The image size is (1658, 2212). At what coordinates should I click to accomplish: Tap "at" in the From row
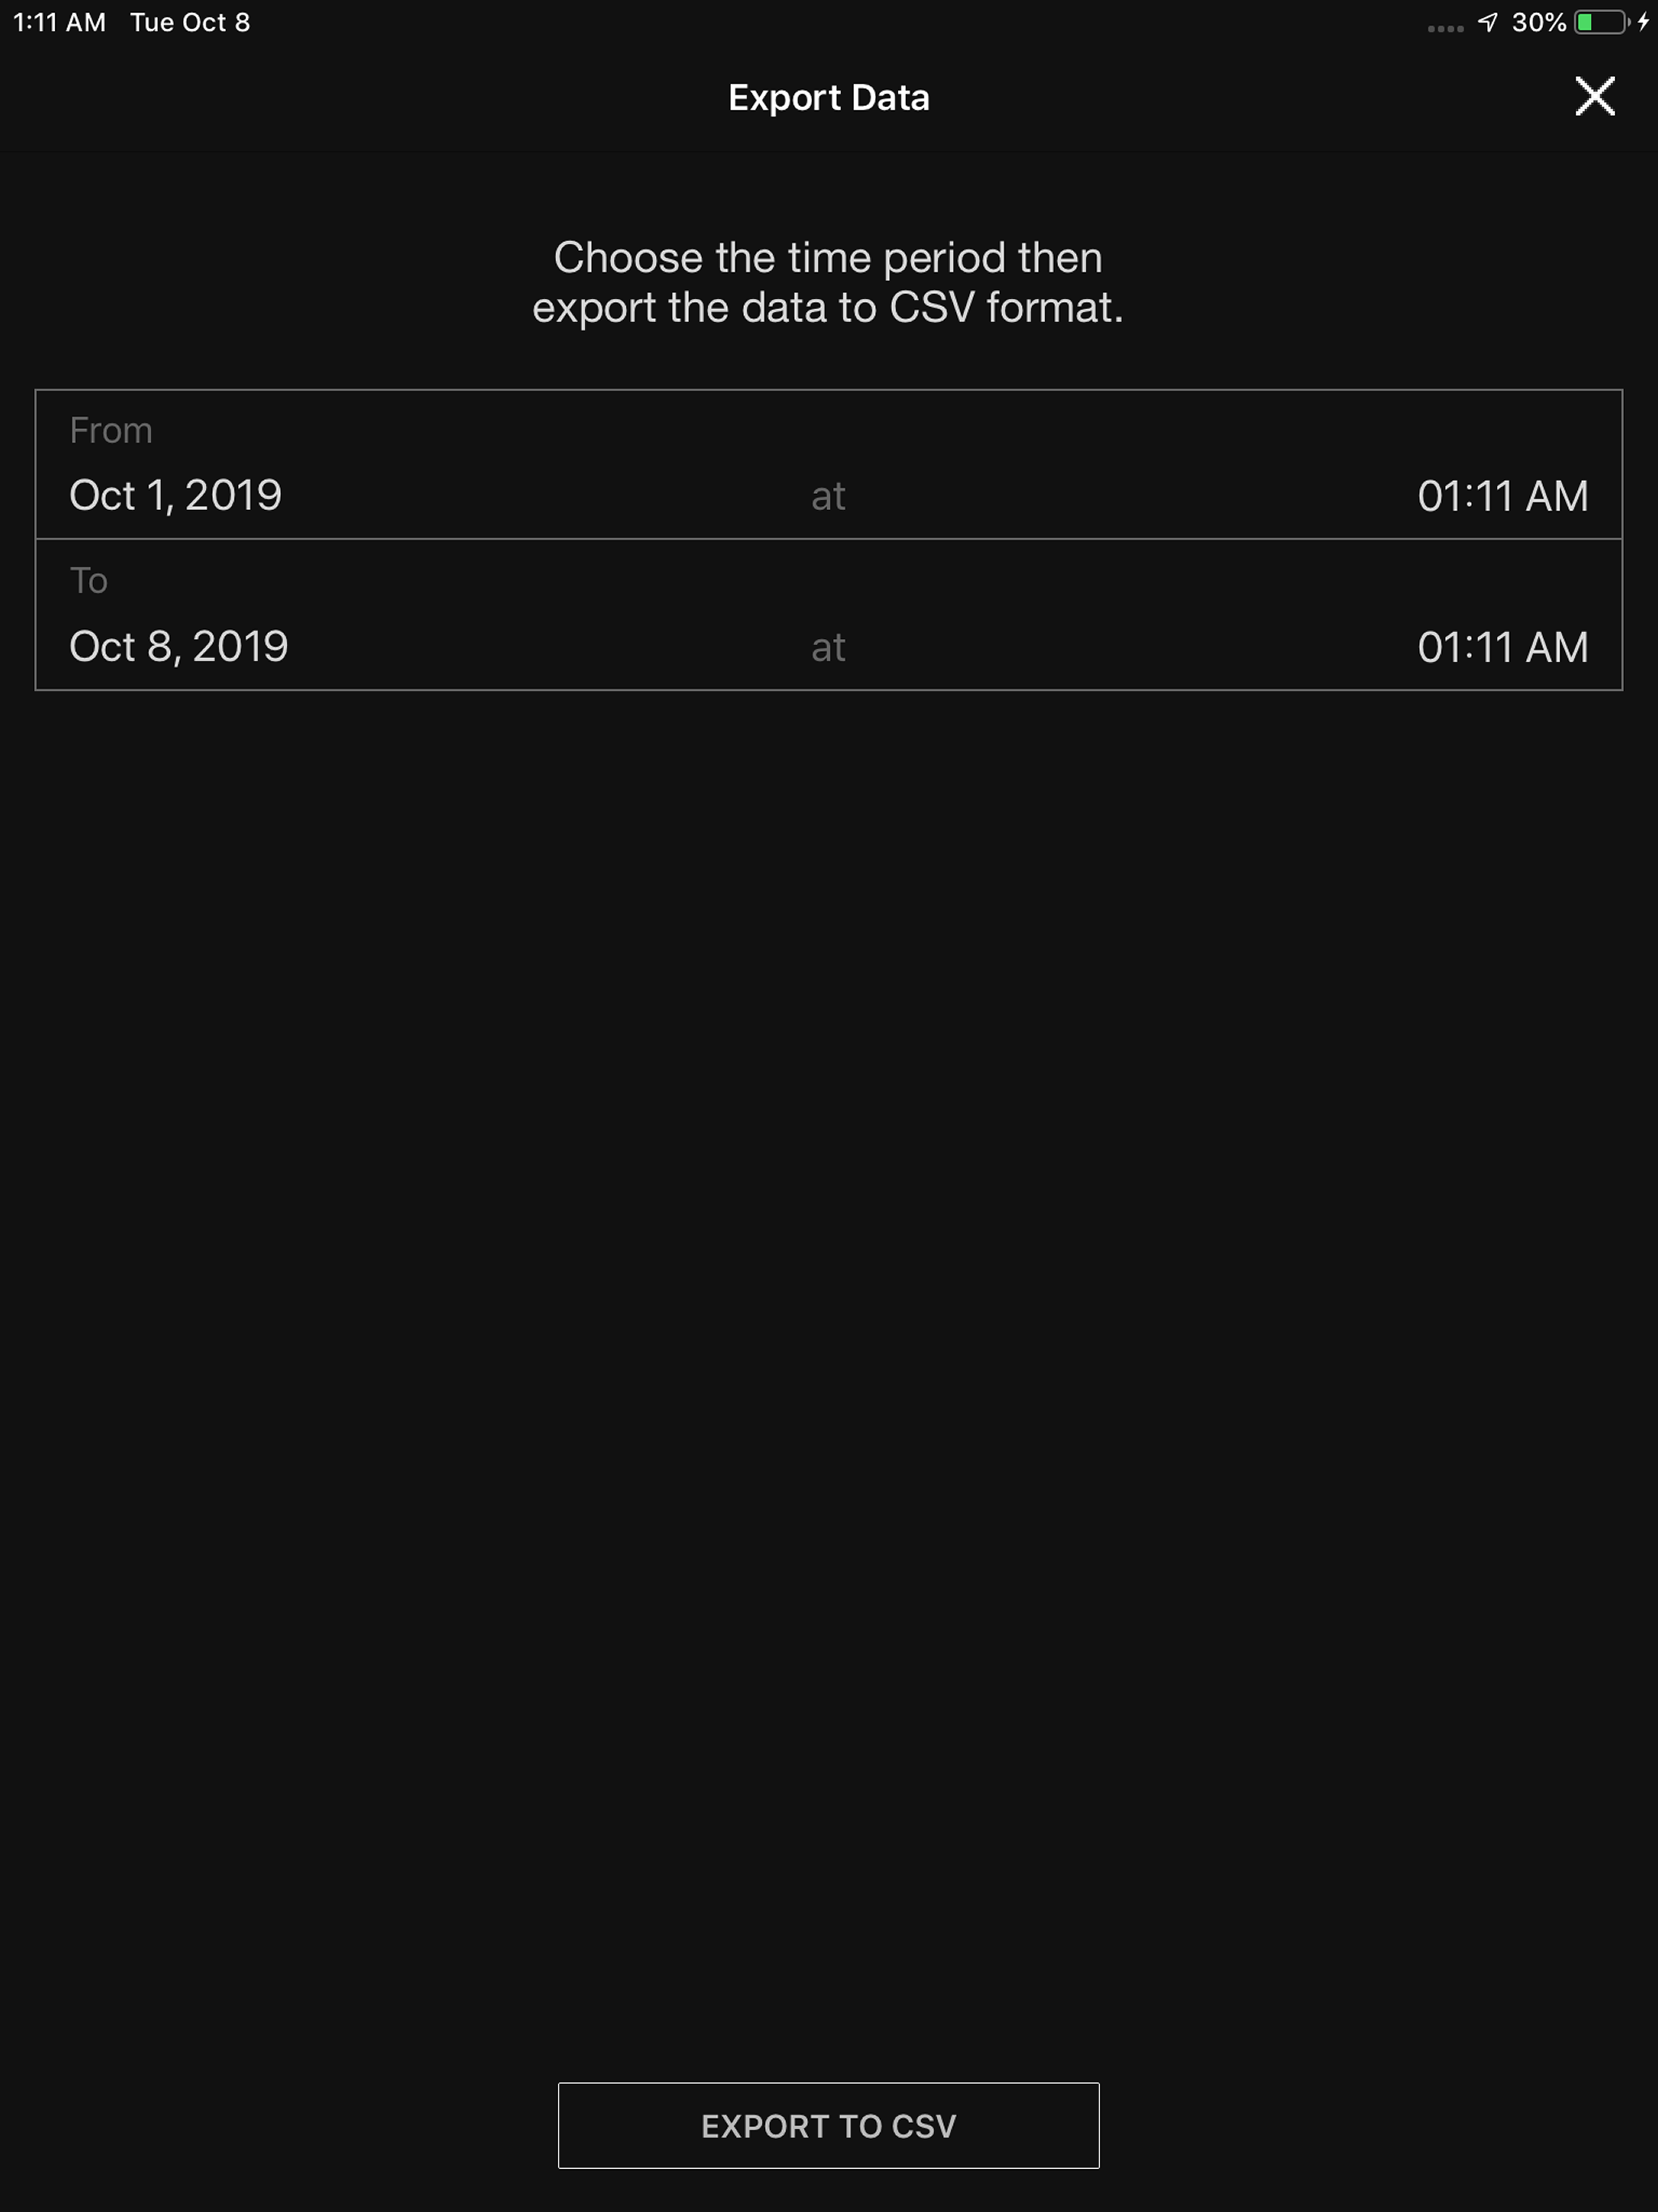pos(828,496)
